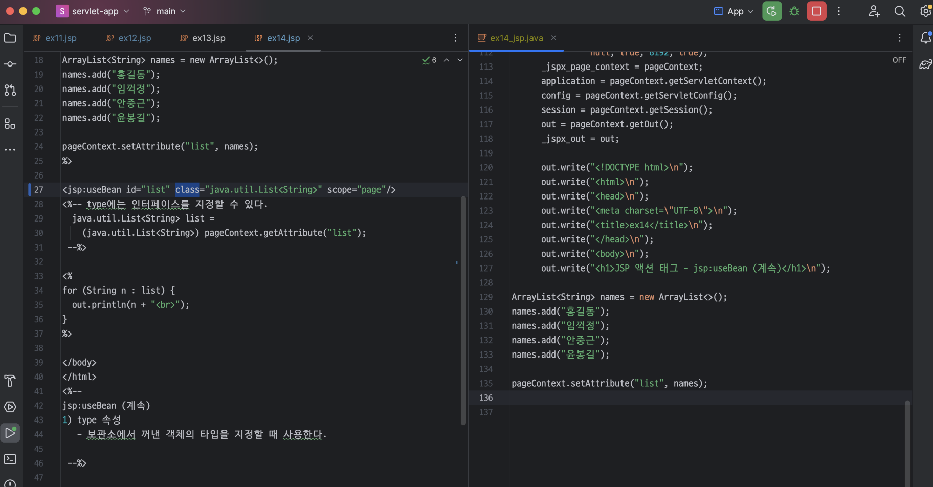The width and height of the screenshot is (933, 487).
Task: Click names.add("윤봉길") on line 22
Action: pos(111,118)
